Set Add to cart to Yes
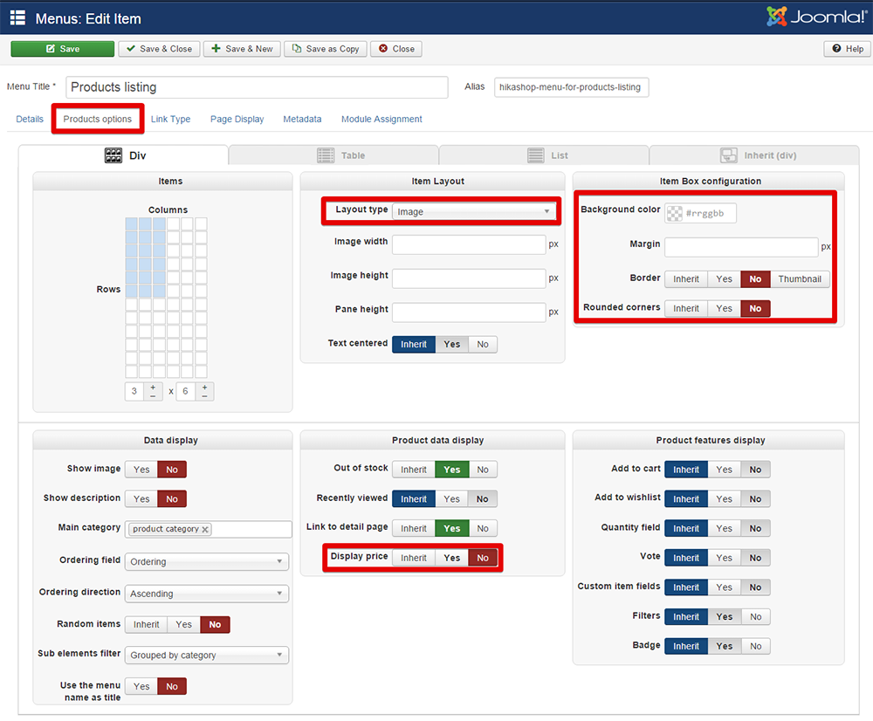Image resolution: width=873 pixels, height=721 pixels. [x=724, y=470]
